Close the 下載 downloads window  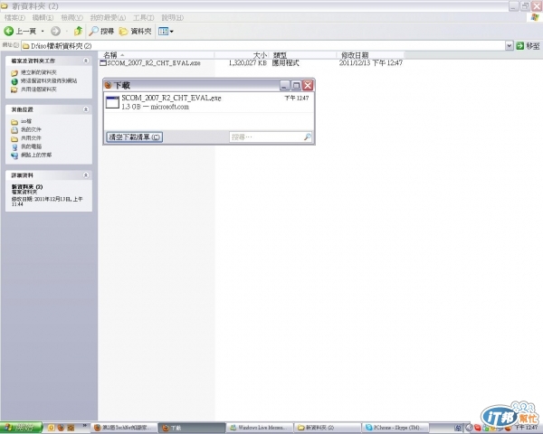coord(308,85)
